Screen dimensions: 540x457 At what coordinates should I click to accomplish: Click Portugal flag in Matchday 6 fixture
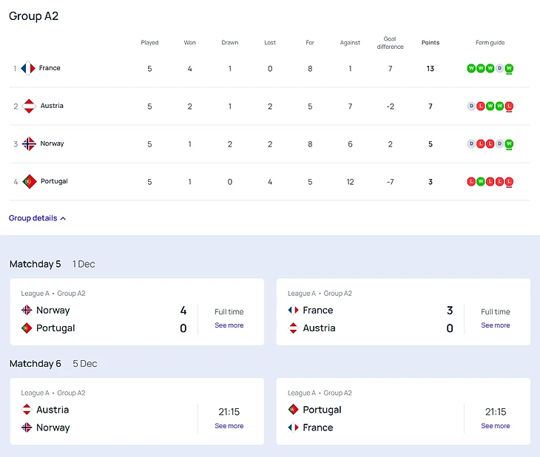(x=293, y=410)
